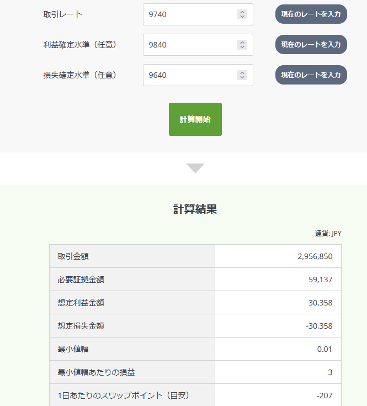Decrement 利益確定水準 using the down arrow
The image size is (367, 406).
242,48
